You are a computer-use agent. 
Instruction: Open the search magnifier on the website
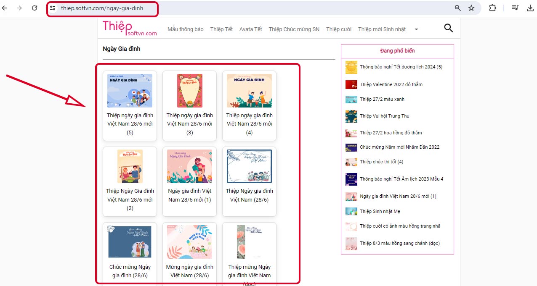point(448,28)
